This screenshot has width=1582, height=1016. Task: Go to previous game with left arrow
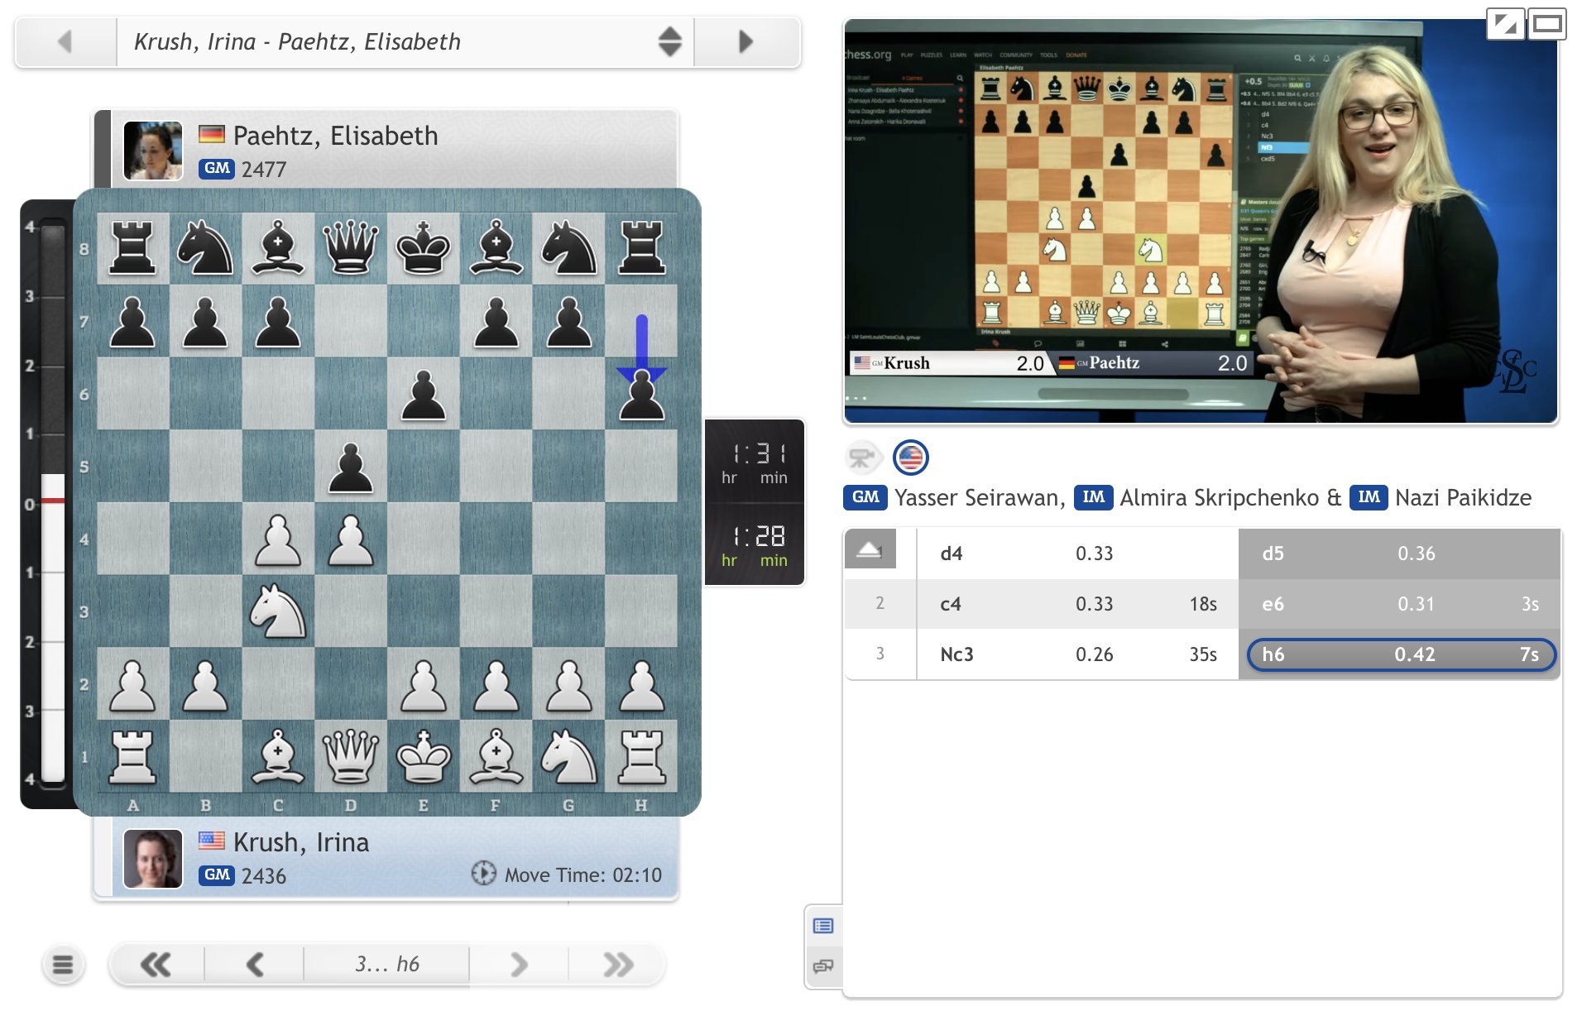click(x=65, y=41)
